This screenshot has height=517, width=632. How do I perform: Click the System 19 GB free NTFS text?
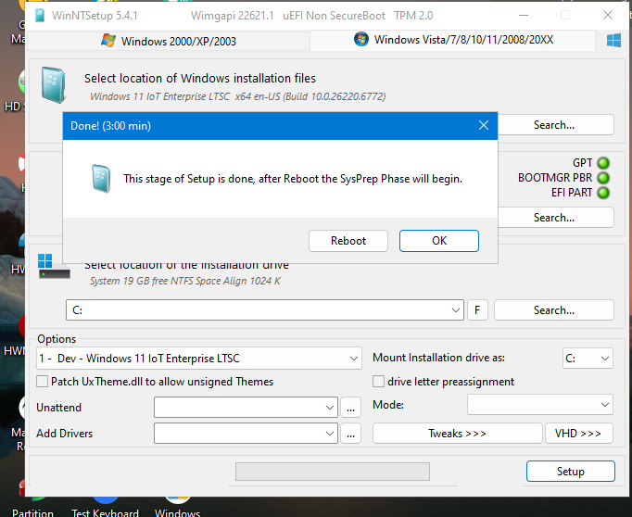(x=185, y=281)
